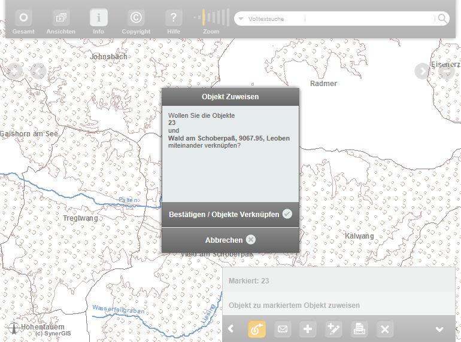Image resolution: width=461 pixels, height=342 pixels.
Task: Click the plus add icon
Action: (308, 329)
